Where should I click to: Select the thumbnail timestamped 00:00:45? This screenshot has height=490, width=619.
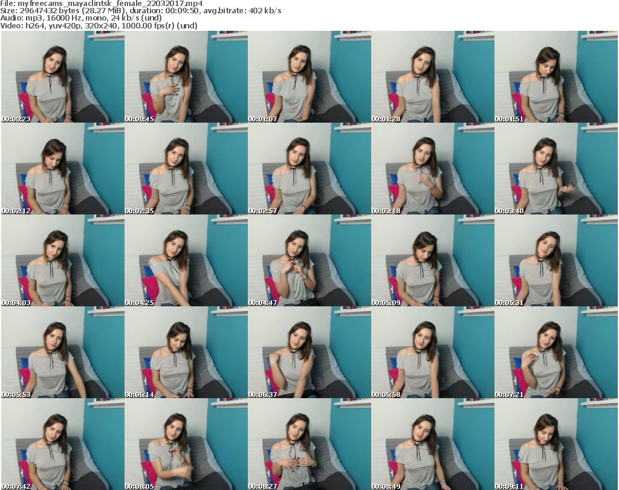[x=186, y=77]
